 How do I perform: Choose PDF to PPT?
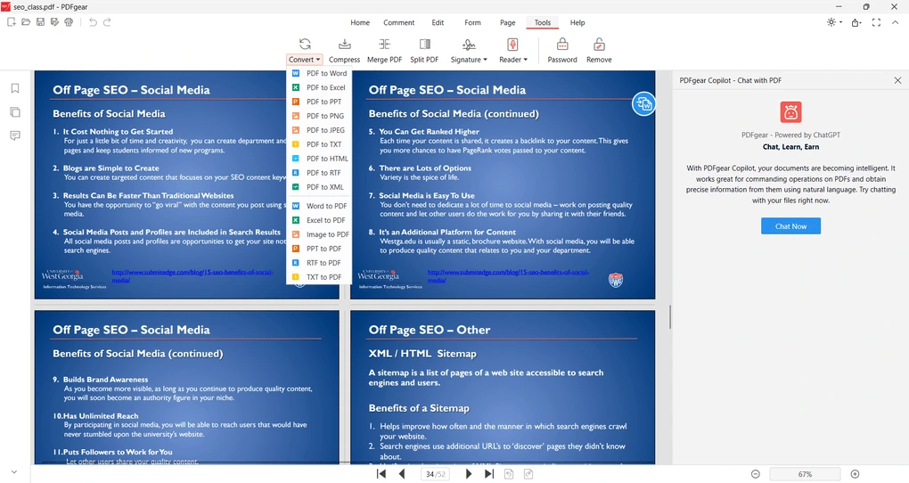pos(319,102)
